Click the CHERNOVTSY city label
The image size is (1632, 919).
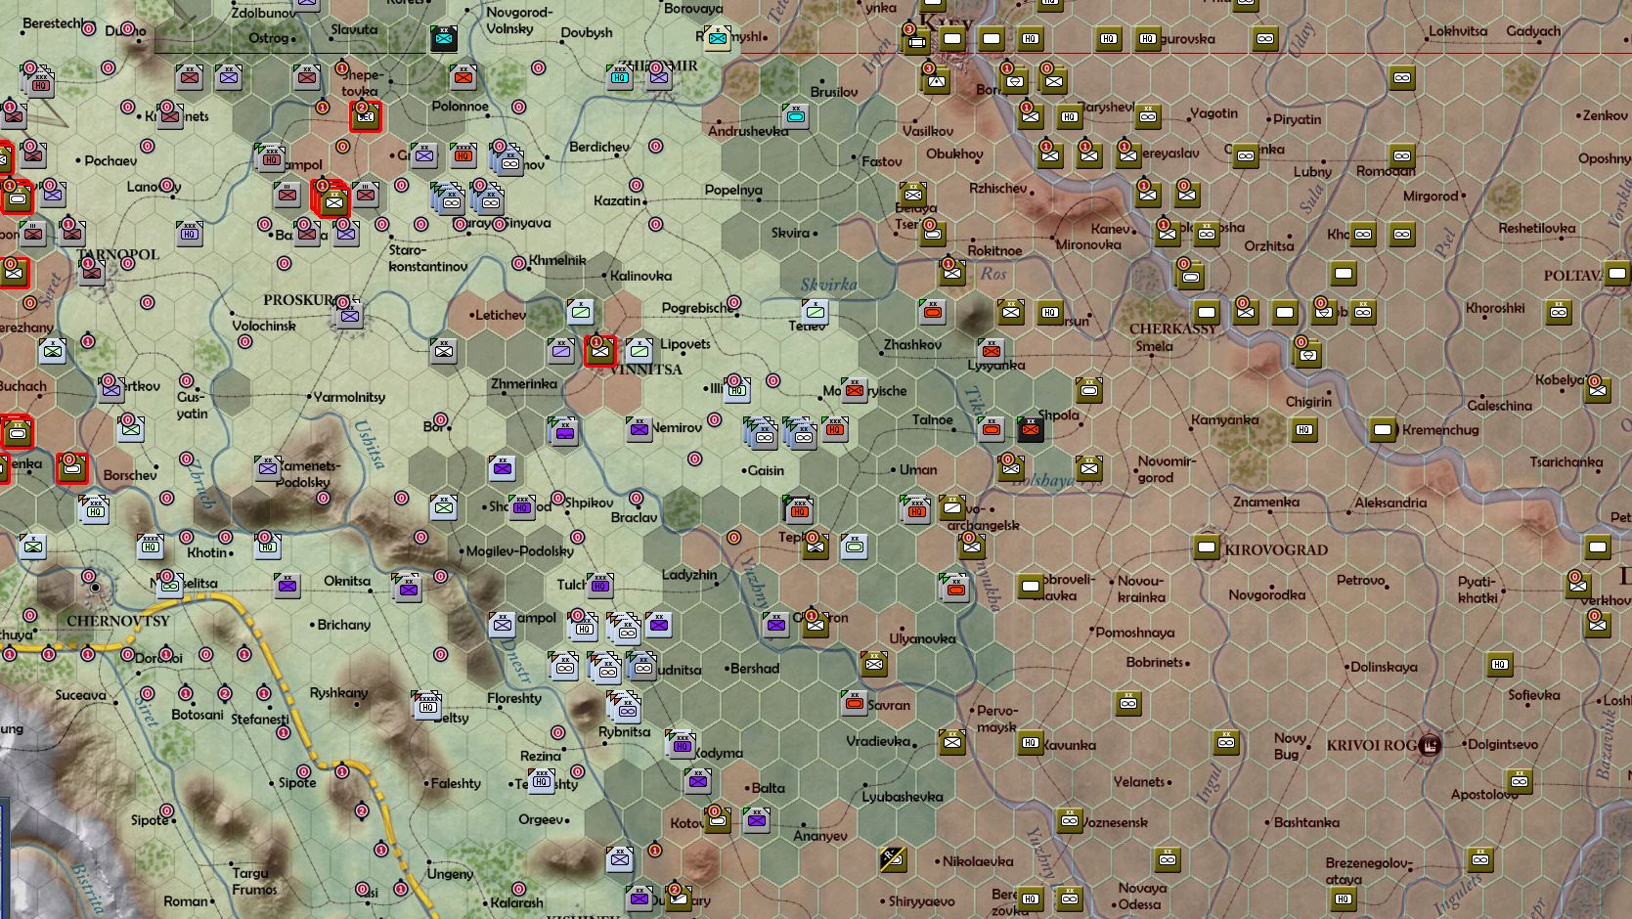point(118,621)
